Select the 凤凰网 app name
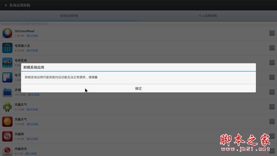Screen dimensions: 277x156 tap(19, 134)
